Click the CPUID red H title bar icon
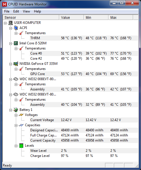 pyautogui.click(x=5, y=4)
